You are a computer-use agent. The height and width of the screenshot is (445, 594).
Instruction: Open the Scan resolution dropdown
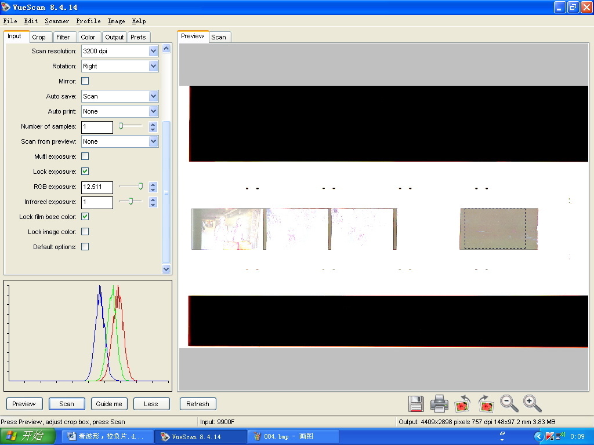[153, 51]
